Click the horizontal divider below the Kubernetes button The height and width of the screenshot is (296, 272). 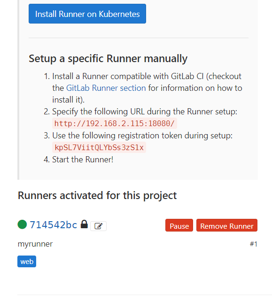pos(139,38)
